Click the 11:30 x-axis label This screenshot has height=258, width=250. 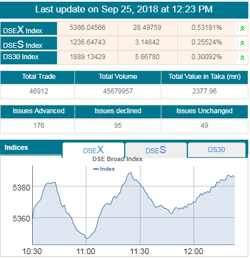139,251
